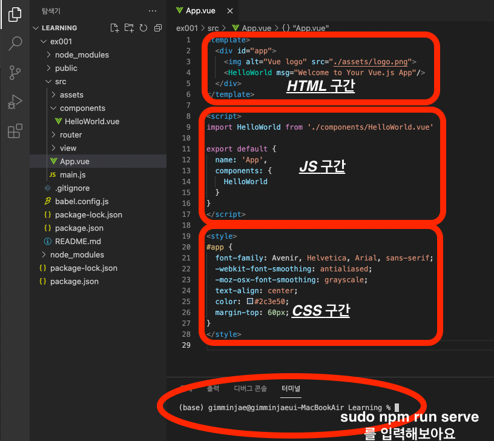Open explorer more actions menu
Screen dimensions: 494x441
(x=153, y=11)
